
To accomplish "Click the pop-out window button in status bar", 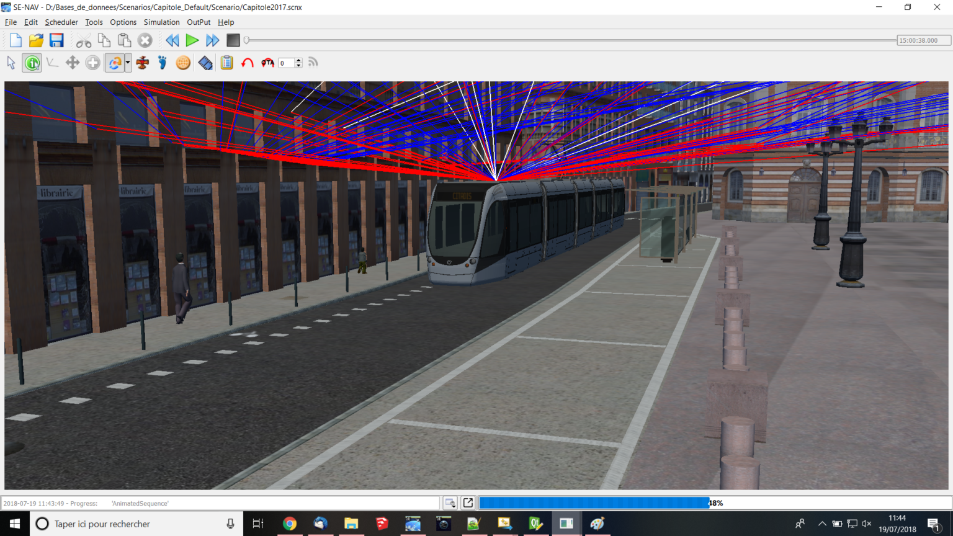I will coord(468,503).
